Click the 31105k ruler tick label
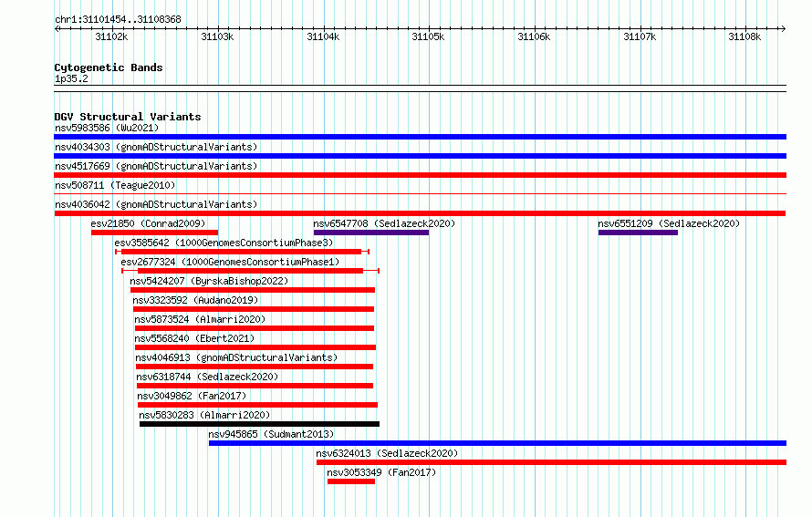Screen dimensions: 812x517 pyautogui.click(x=428, y=36)
